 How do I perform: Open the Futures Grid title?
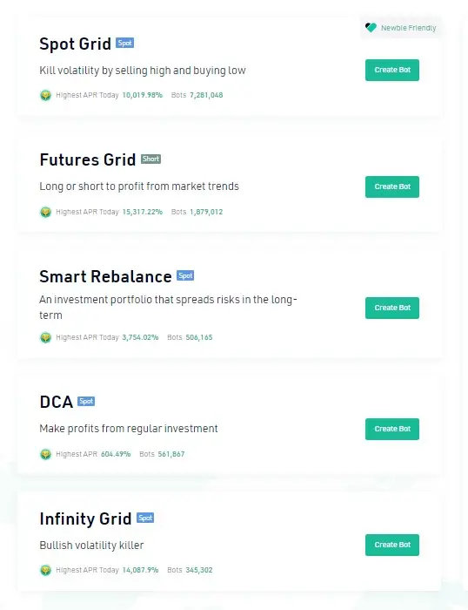(88, 159)
